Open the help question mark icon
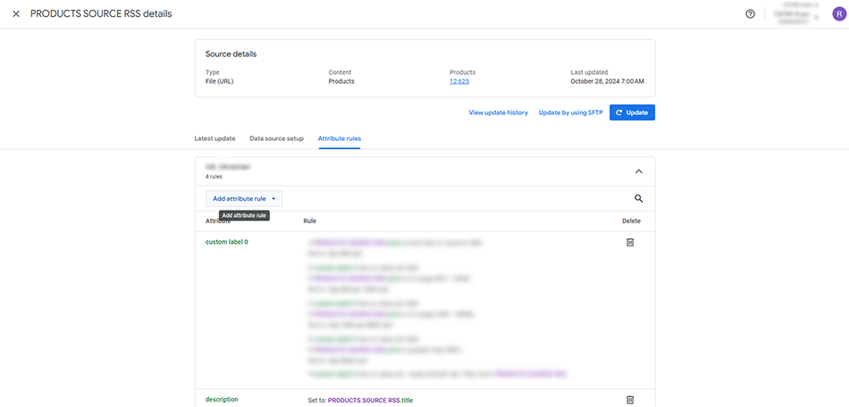849x407 pixels. click(x=750, y=14)
